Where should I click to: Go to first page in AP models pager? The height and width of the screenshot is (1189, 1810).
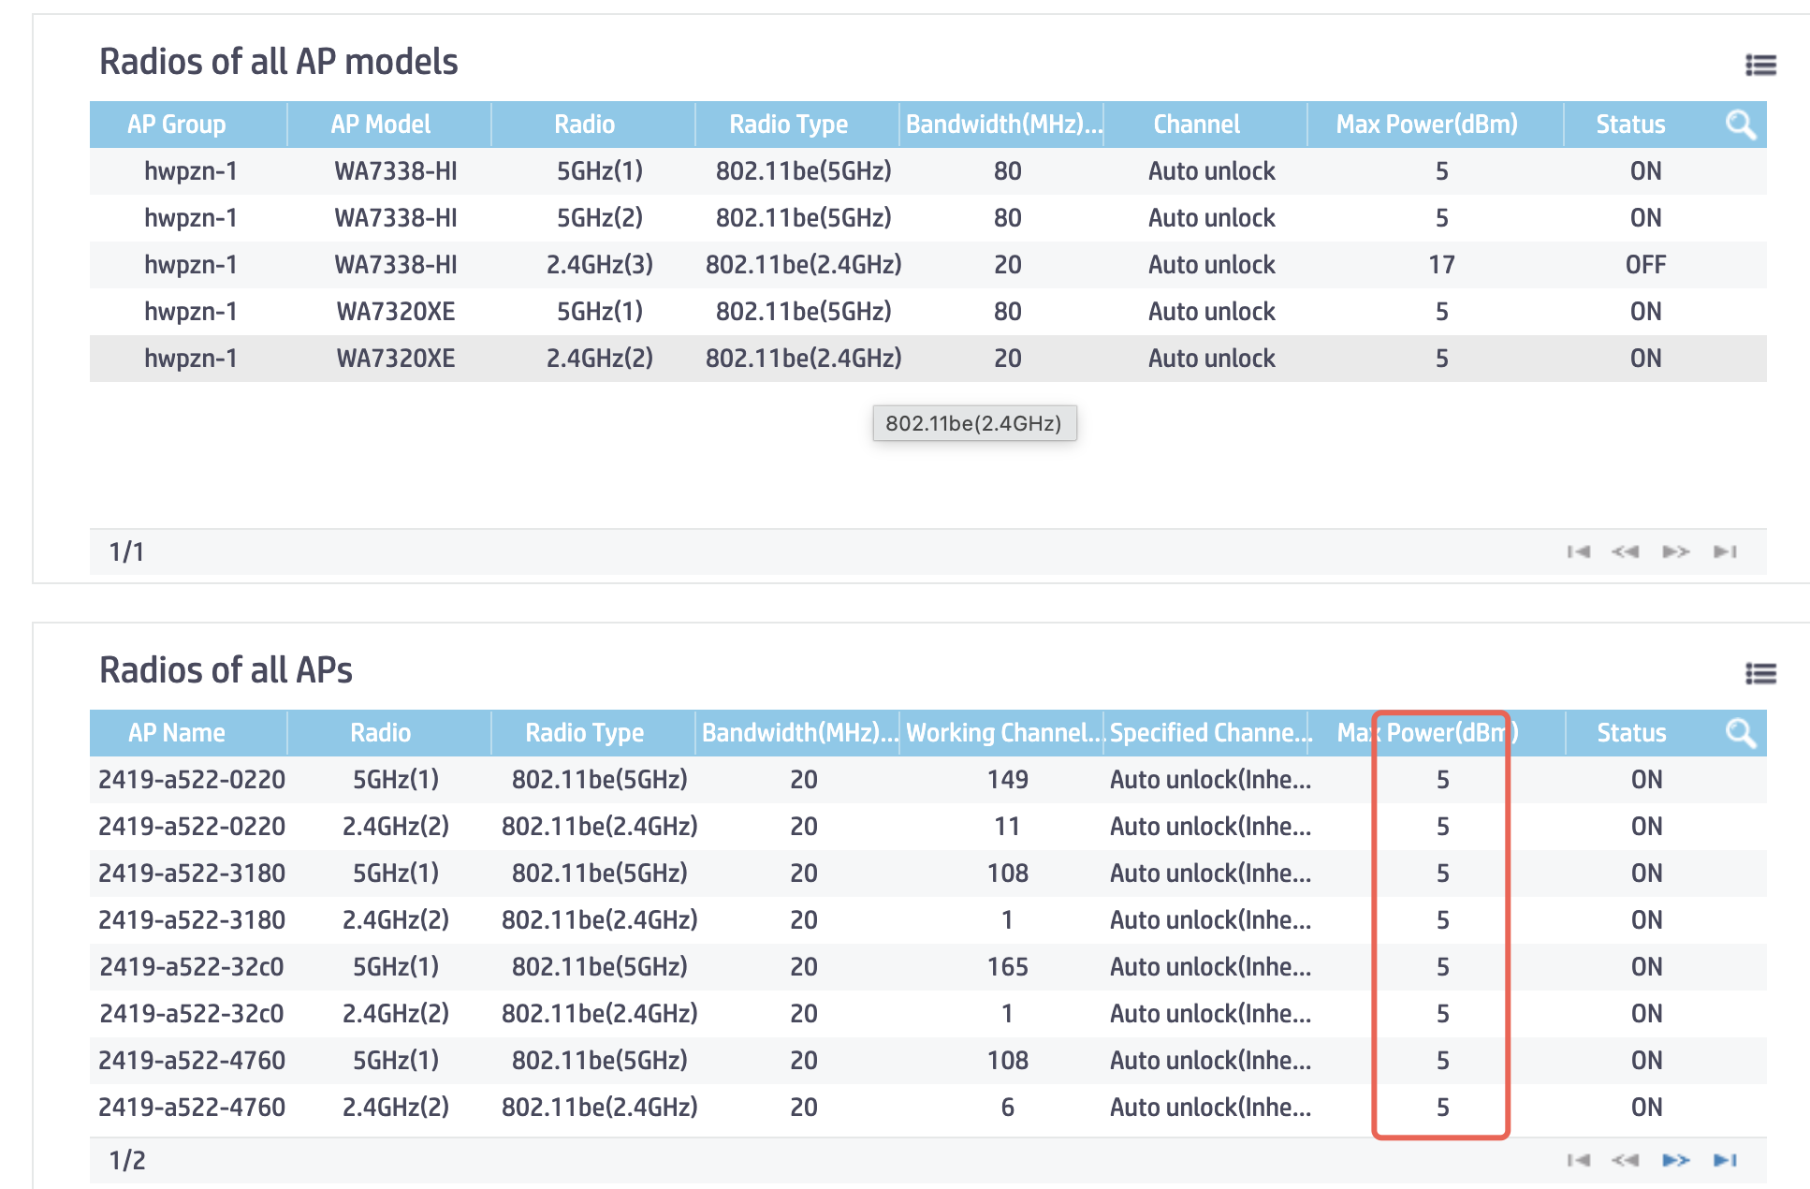pyautogui.click(x=1579, y=551)
